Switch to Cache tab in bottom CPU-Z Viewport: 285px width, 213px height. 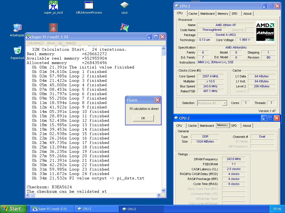[x=192, y=126]
